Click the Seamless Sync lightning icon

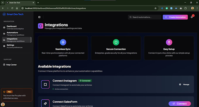[x=63, y=42]
